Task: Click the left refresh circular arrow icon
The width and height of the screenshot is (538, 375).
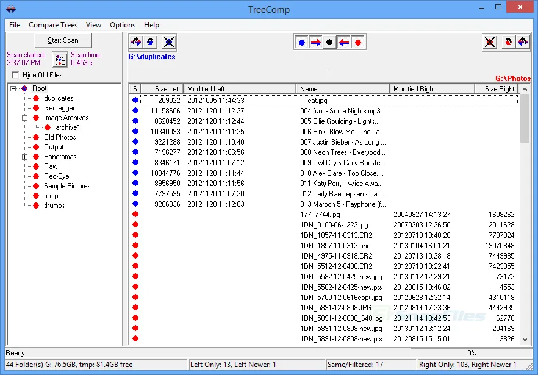Action: (150, 42)
